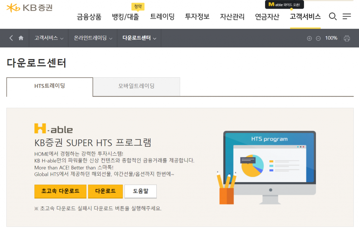Click the 100% zoom level text
Viewport: 359px width, 229px height.
tap(331, 38)
